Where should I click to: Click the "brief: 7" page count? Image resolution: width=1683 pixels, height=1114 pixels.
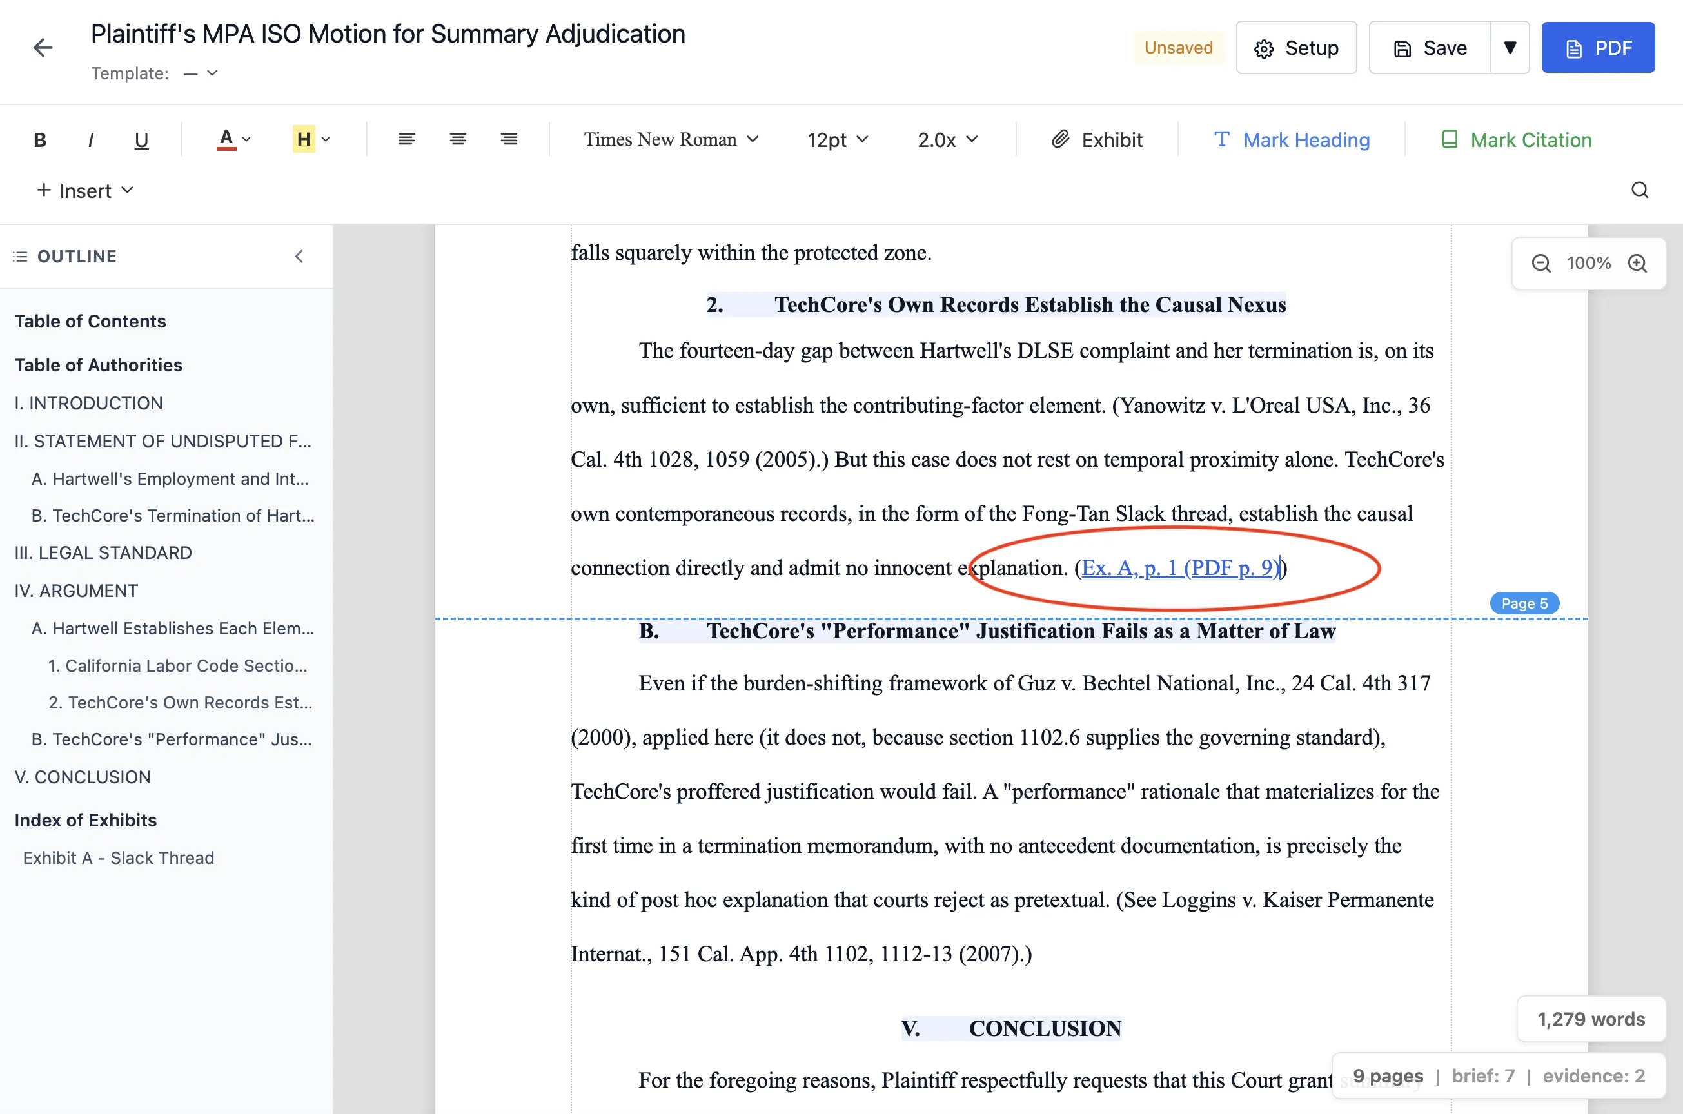pyautogui.click(x=1483, y=1075)
